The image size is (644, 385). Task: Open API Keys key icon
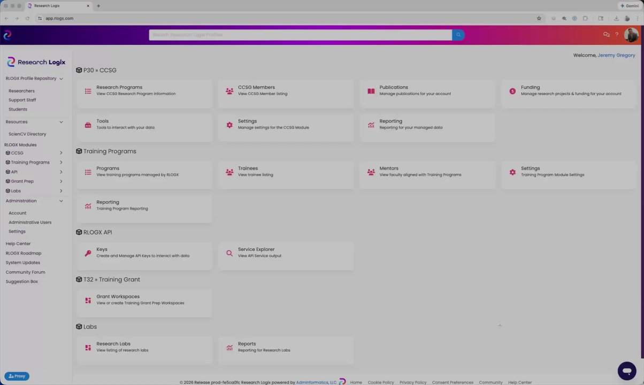point(88,253)
